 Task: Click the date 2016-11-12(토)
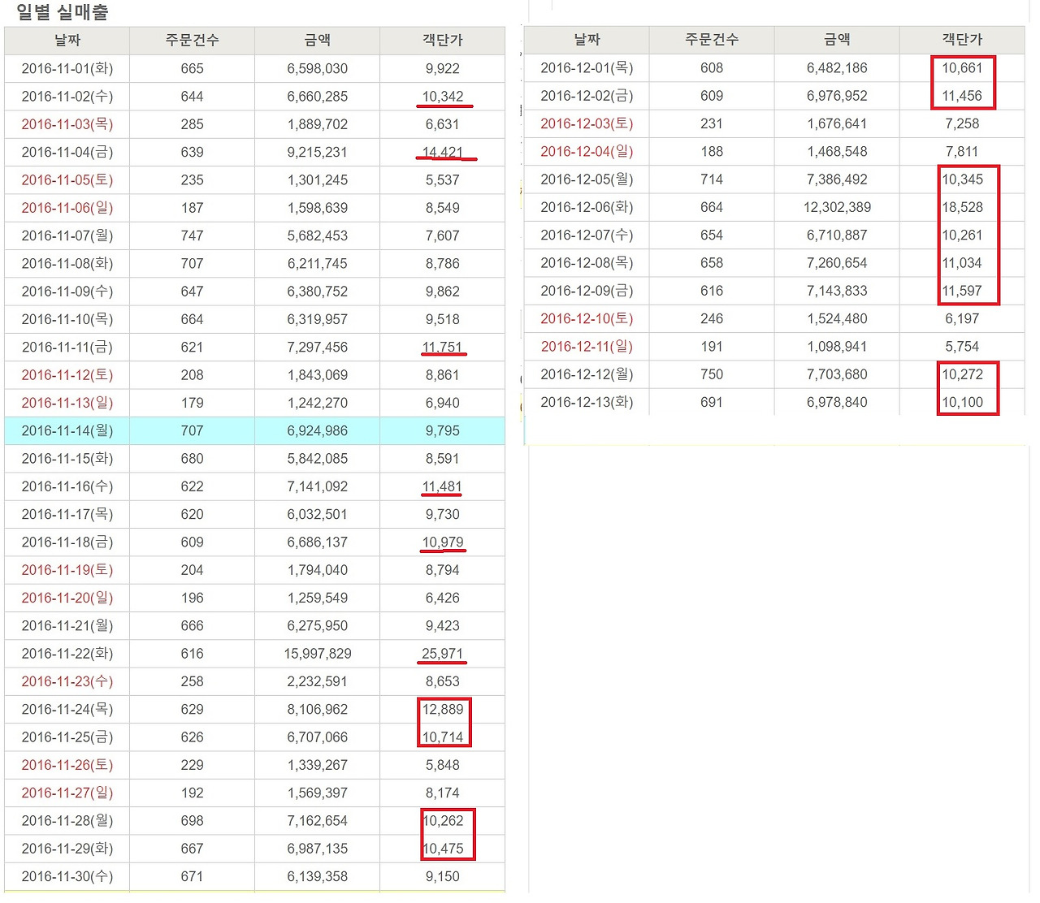pos(67,375)
